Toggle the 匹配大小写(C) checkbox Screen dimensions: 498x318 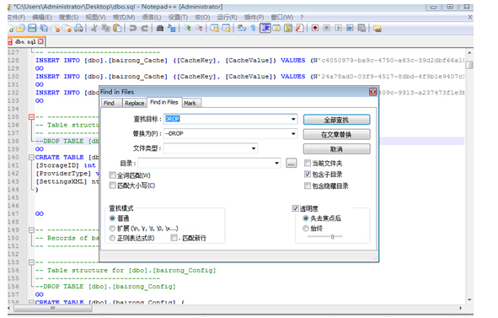[112, 185]
